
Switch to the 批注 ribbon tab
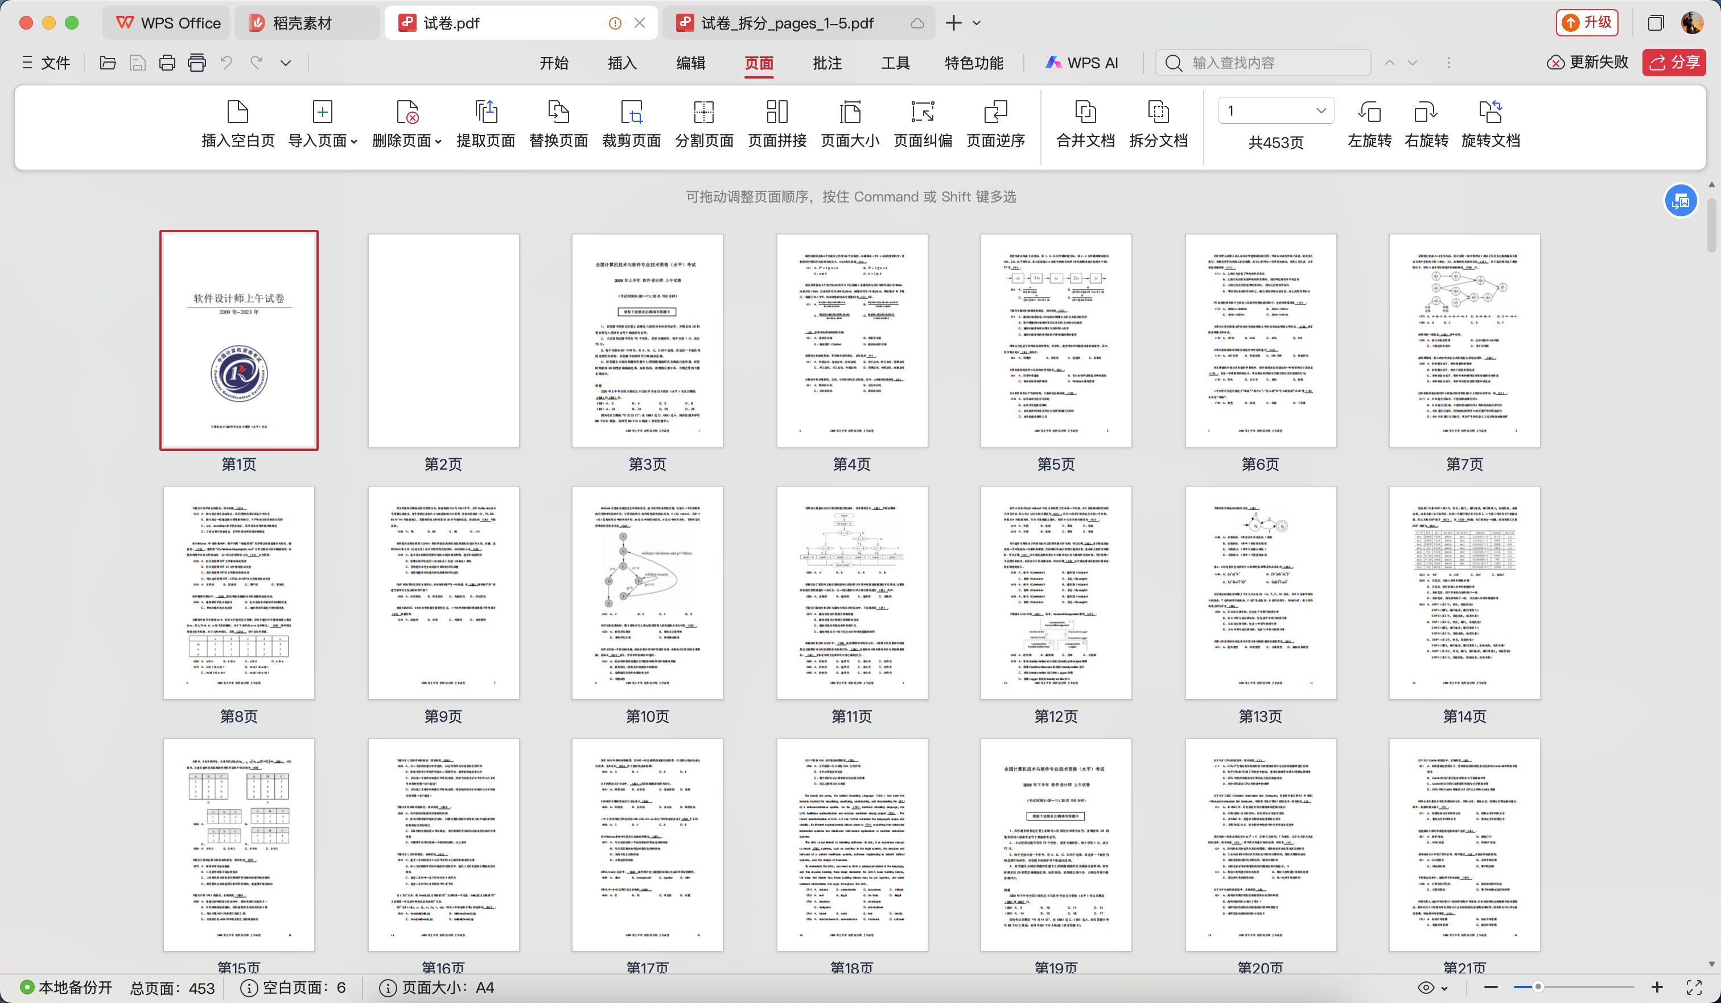826,63
